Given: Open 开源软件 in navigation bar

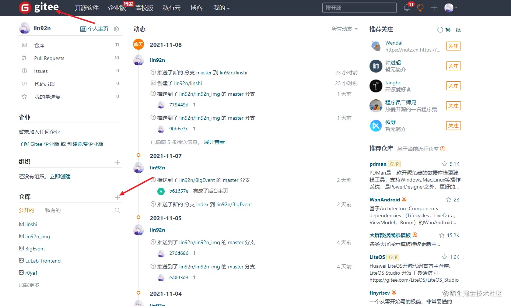Looking at the screenshot, I should (87, 8).
